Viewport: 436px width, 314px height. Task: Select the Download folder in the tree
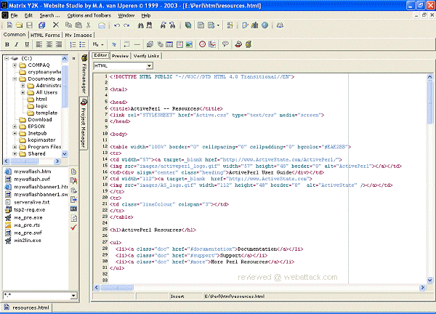click(40, 120)
